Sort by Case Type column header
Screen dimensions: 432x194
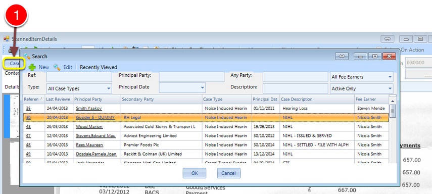coord(226,99)
